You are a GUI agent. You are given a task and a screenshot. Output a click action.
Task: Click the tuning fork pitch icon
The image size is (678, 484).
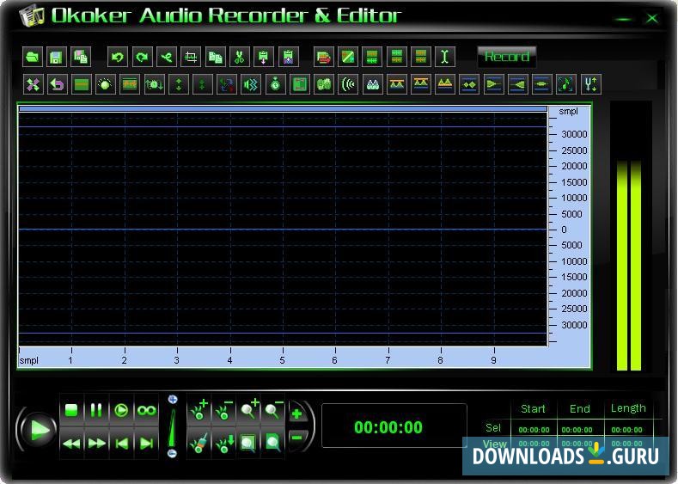pyautogui.click(x=590, y=84)
